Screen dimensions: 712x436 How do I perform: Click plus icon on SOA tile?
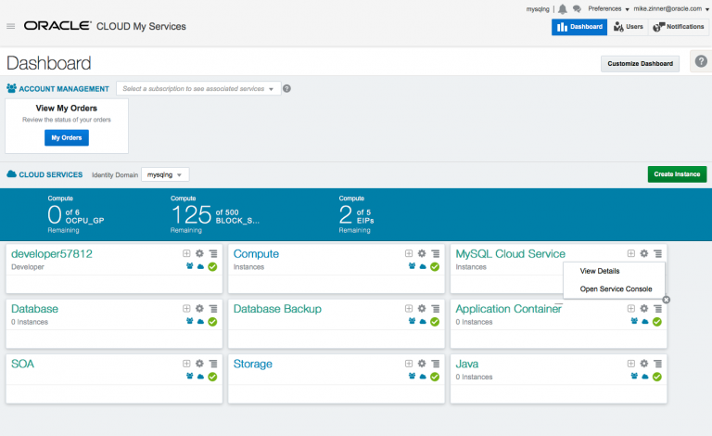click(x=186, y=364)
